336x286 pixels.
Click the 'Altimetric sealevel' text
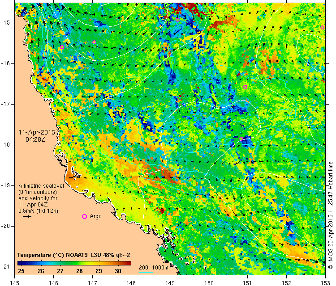pyautogui.click(x=41, y=186)
